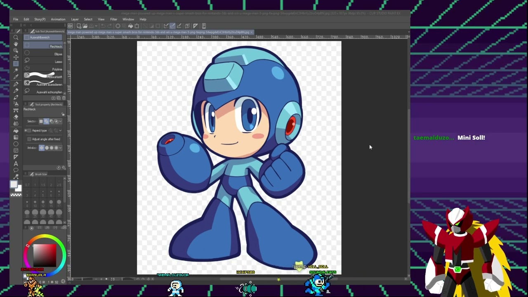Open the Window menu
Image resolution: width=528 pixels, height=297 pixels.
[x=128, y=19]
